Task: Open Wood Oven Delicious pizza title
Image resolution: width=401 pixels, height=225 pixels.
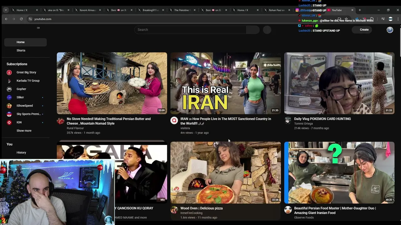Action: (x=201, y=208)
